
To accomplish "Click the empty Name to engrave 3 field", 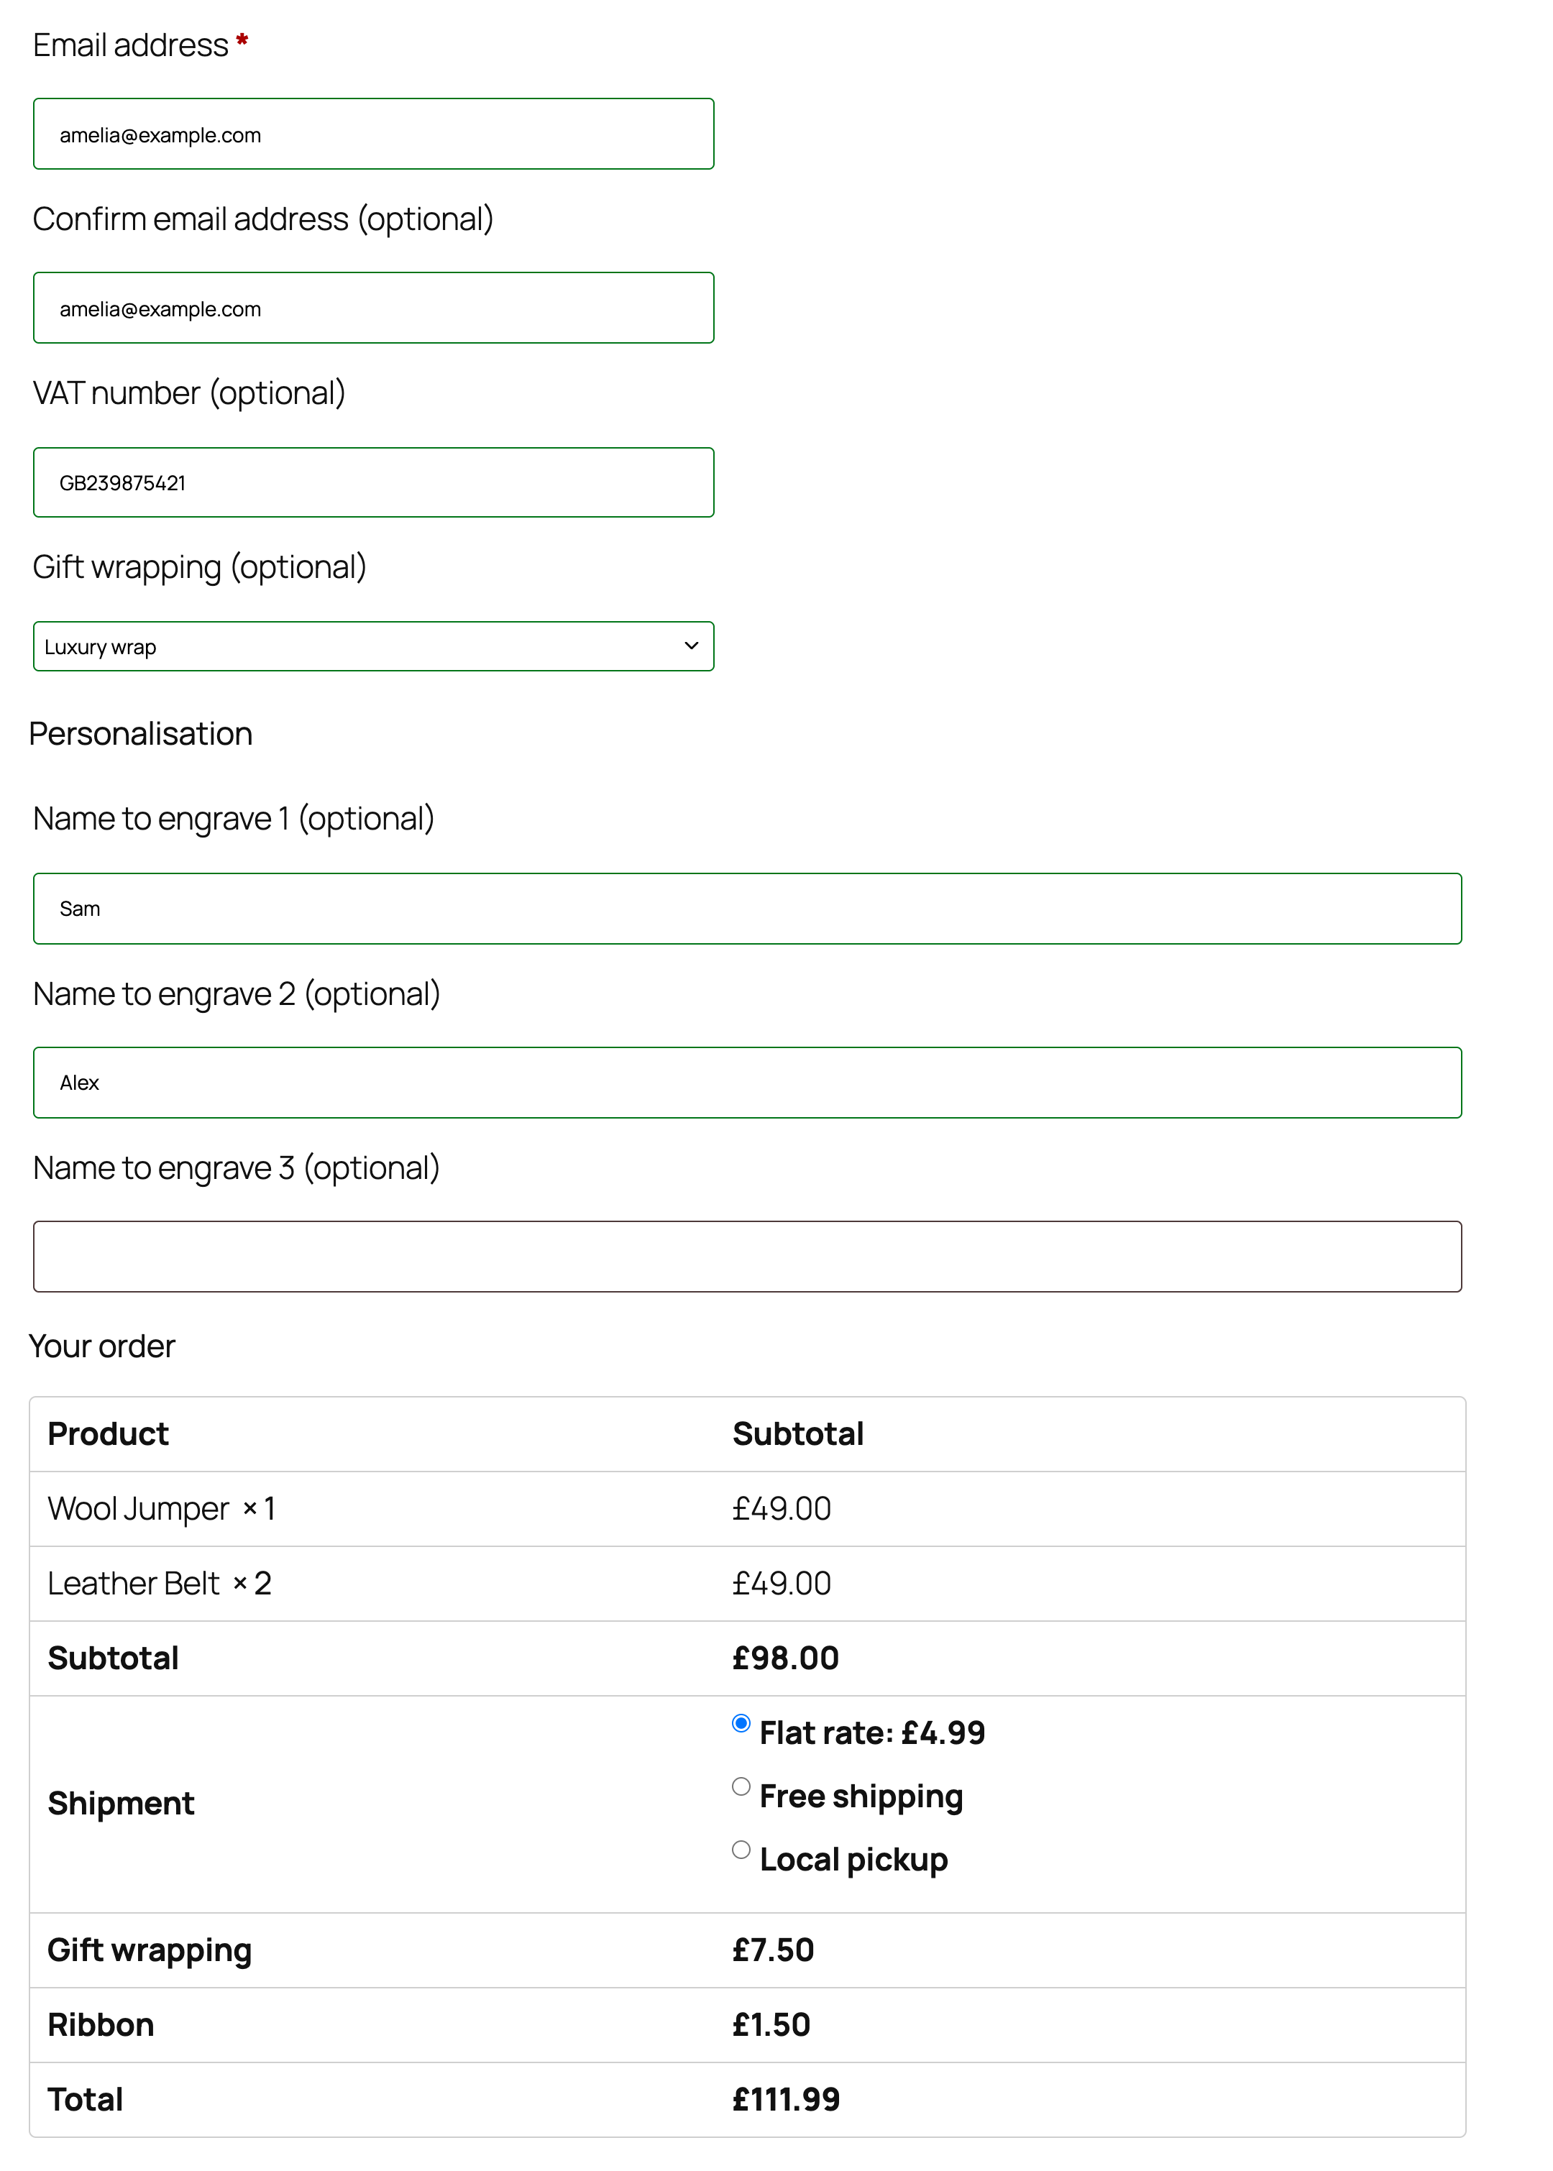I will click(747, 1256).
